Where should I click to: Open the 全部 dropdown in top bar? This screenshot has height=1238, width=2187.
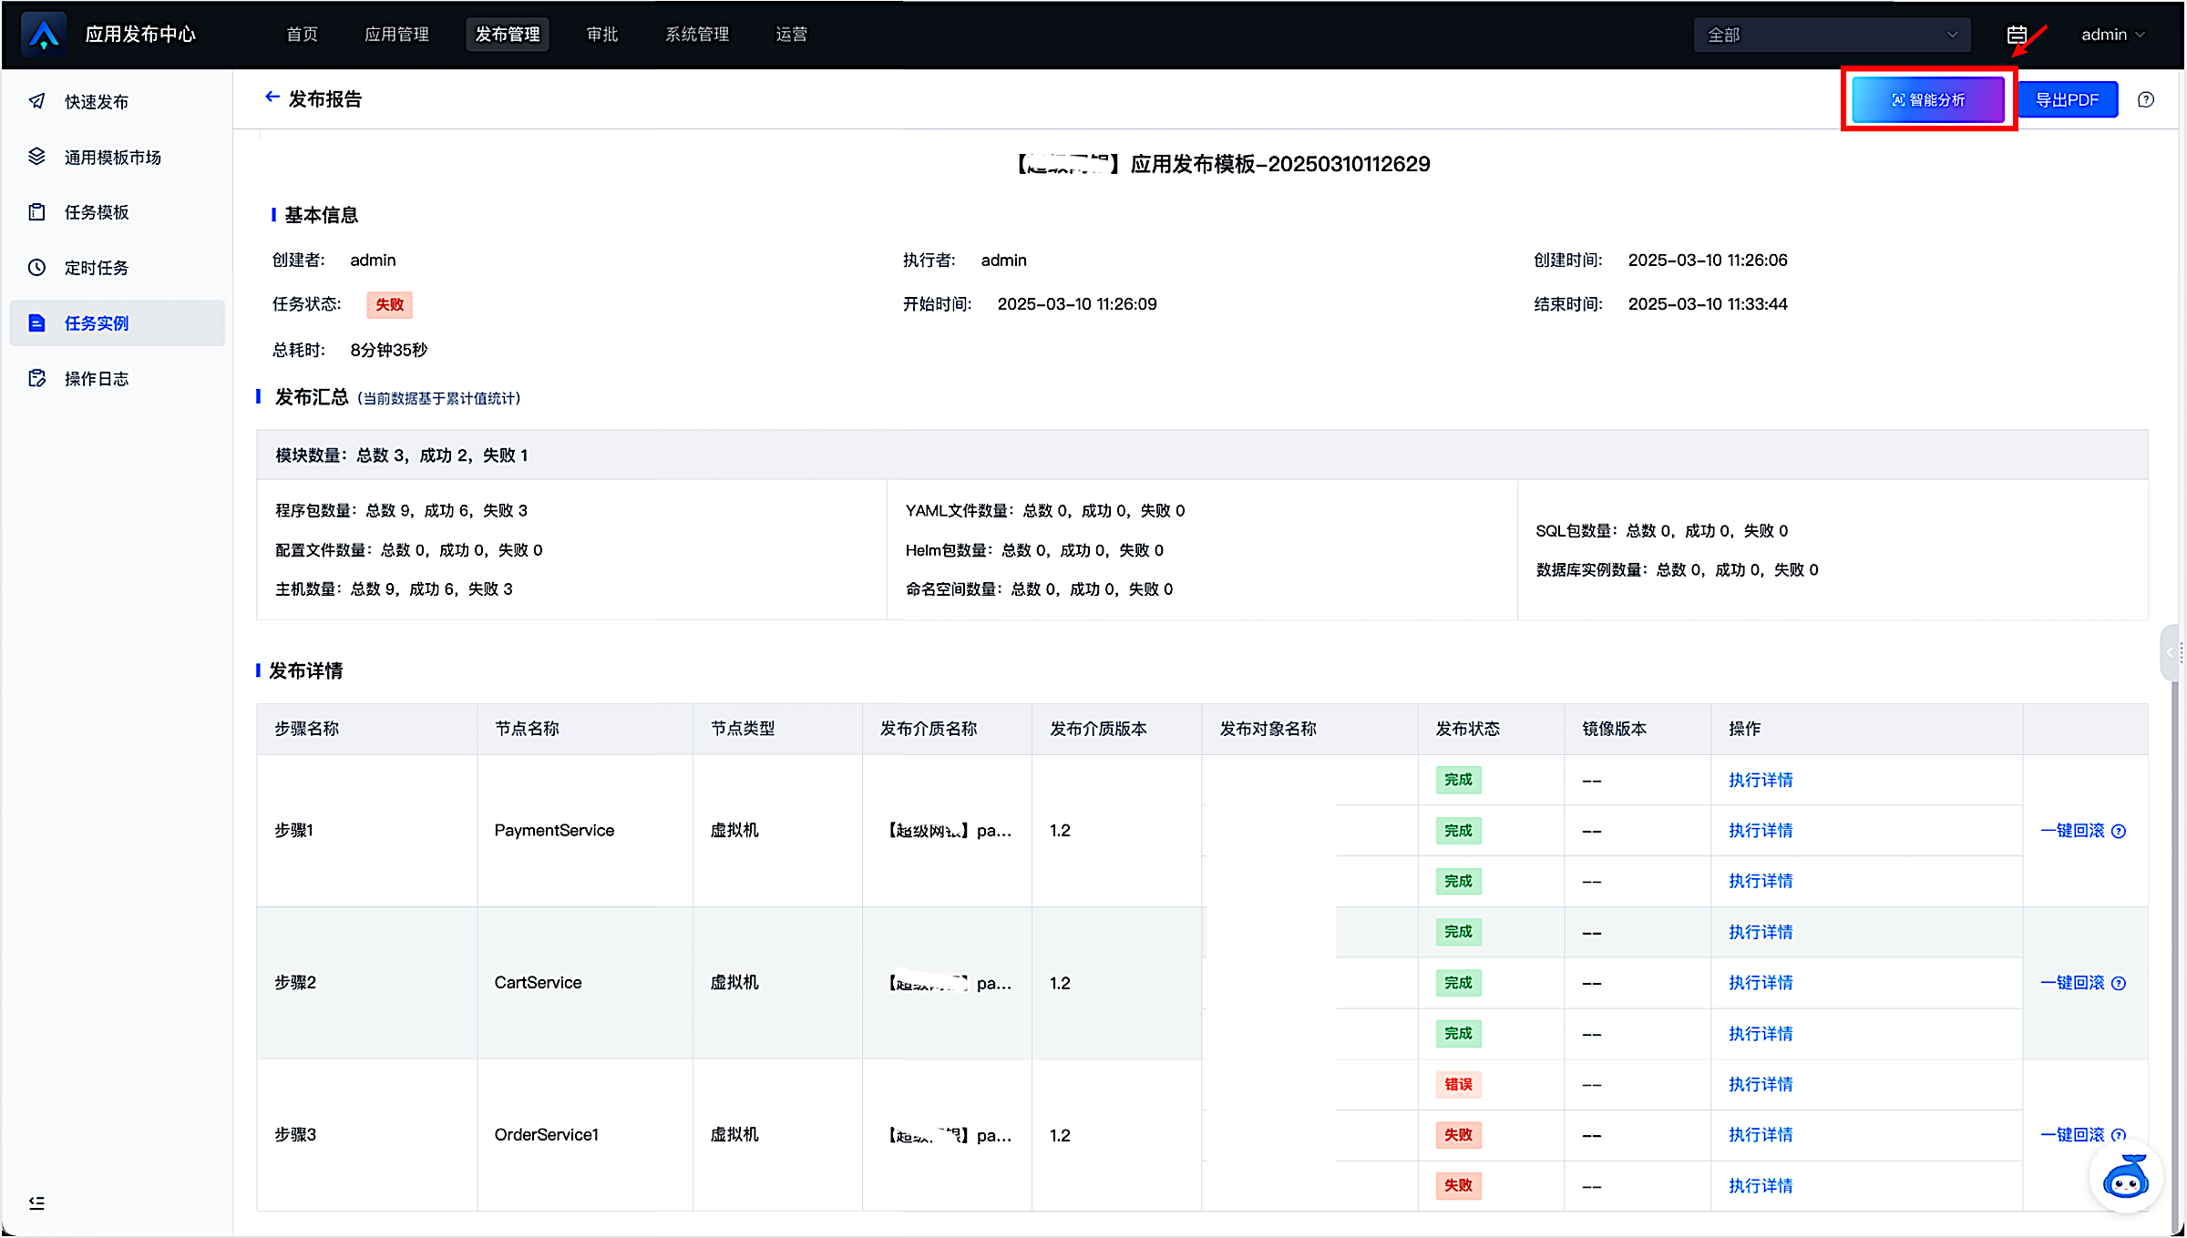click(1832, 35)
